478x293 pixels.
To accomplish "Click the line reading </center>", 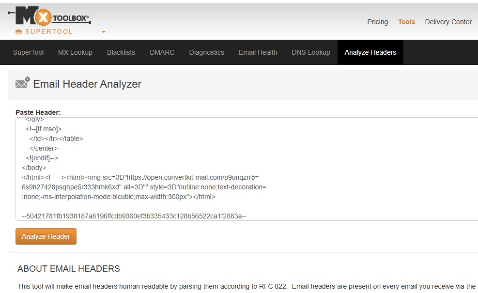I will point(44,149).
